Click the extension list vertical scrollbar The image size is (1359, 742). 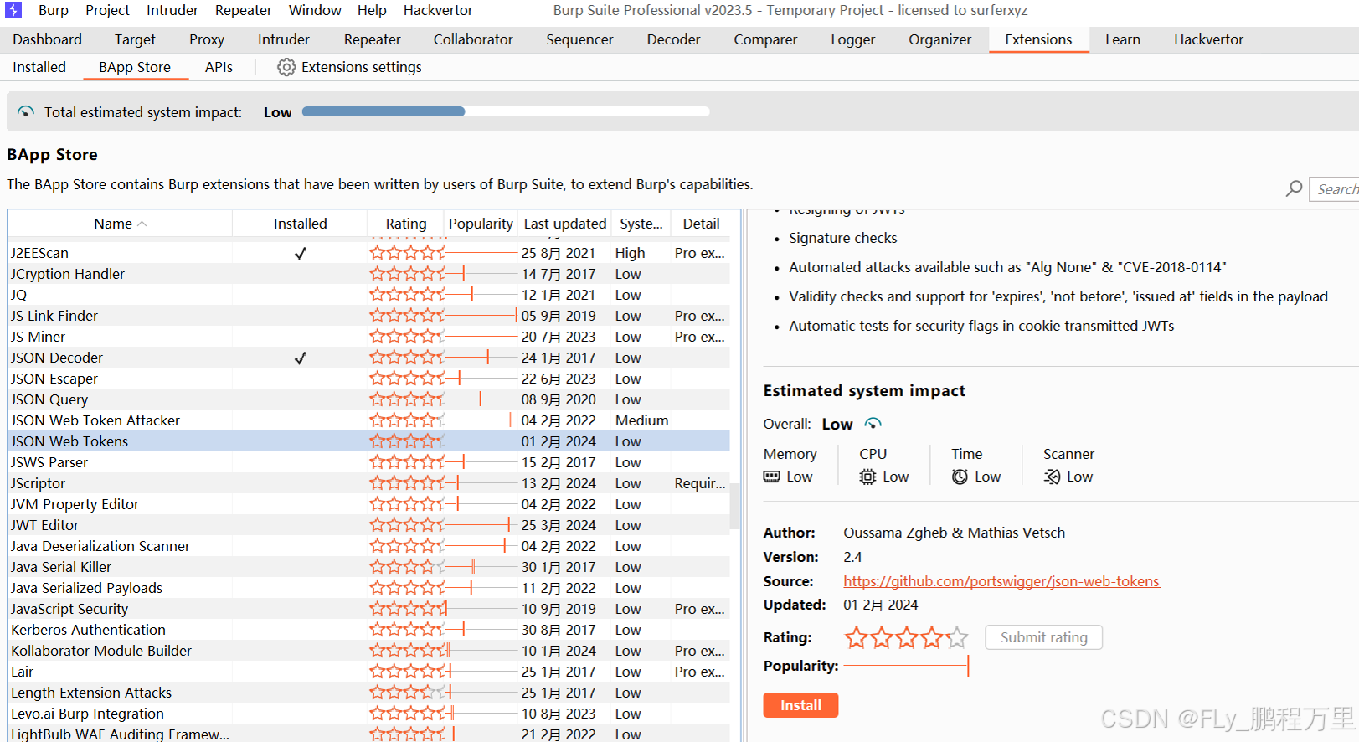pyautogui.click(x=735, y=506)
